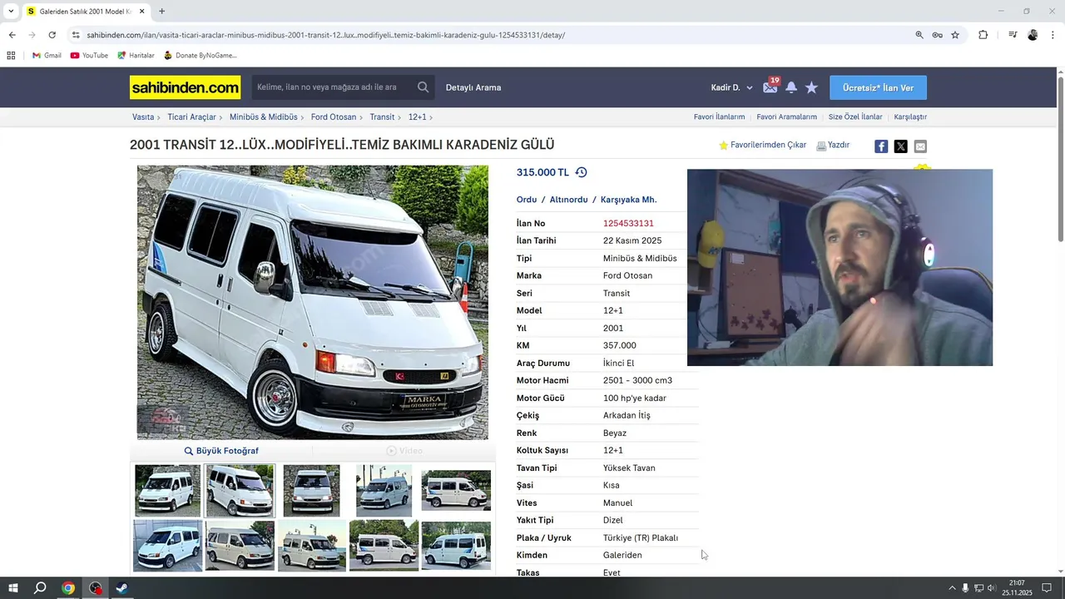Focus the site search input field
Viewport: 1065px width, 599px height.
333,87
